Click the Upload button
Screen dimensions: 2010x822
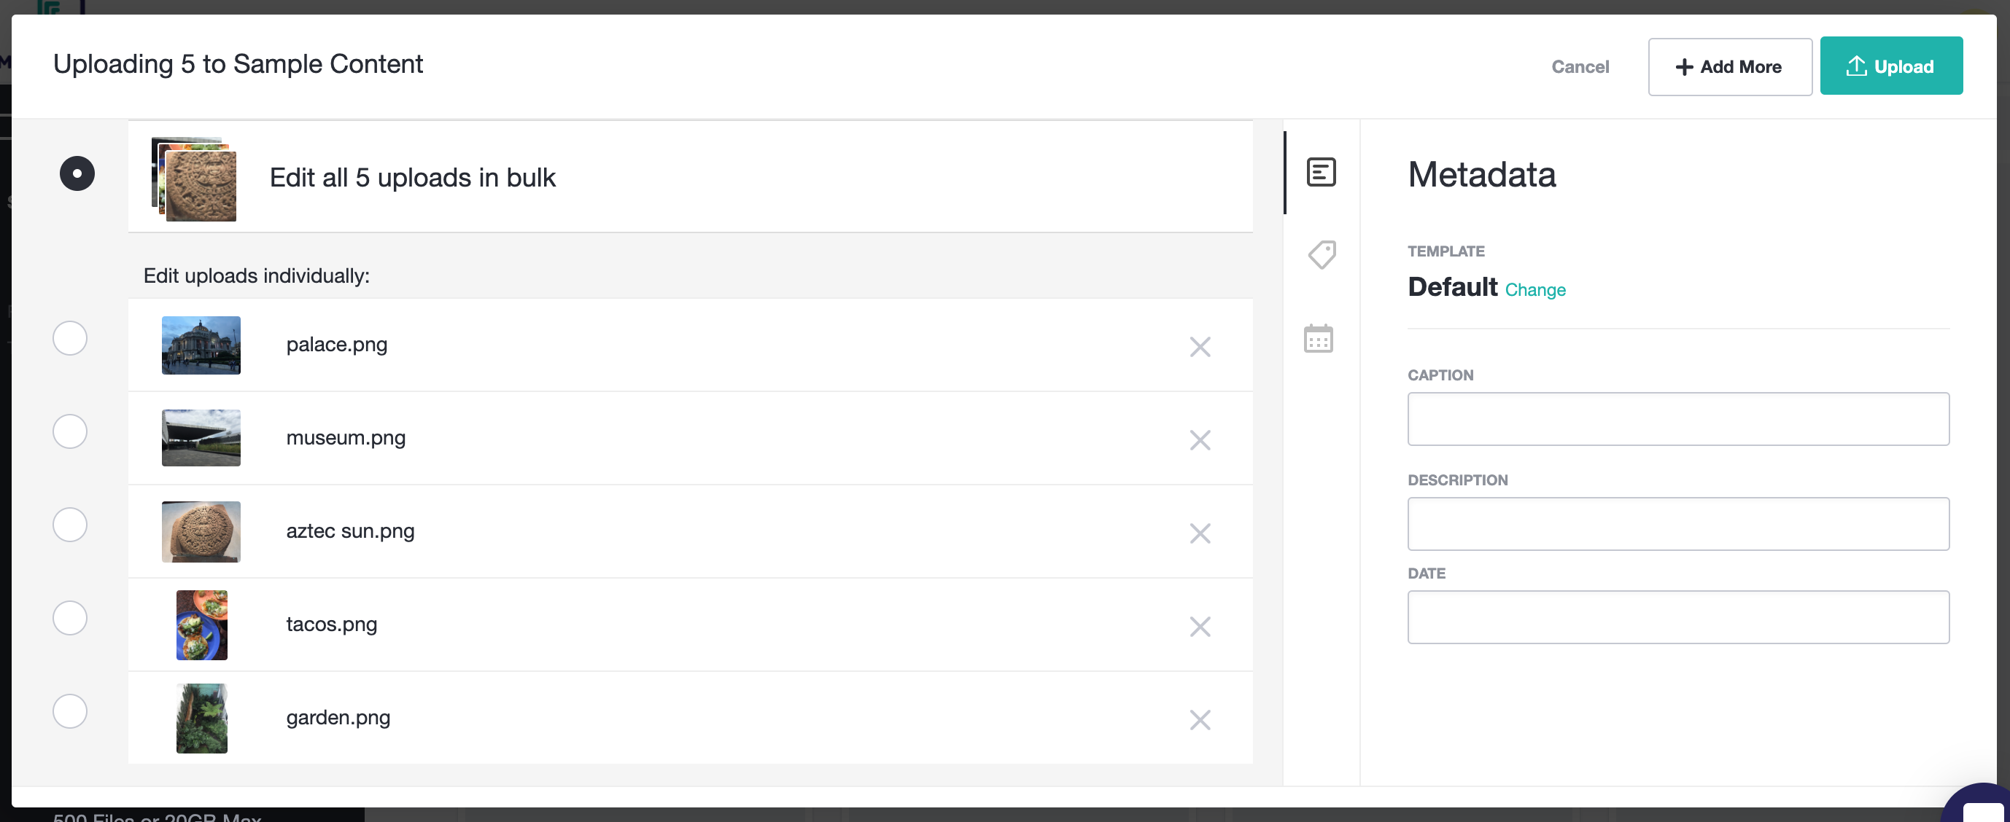coord(1890,66)
